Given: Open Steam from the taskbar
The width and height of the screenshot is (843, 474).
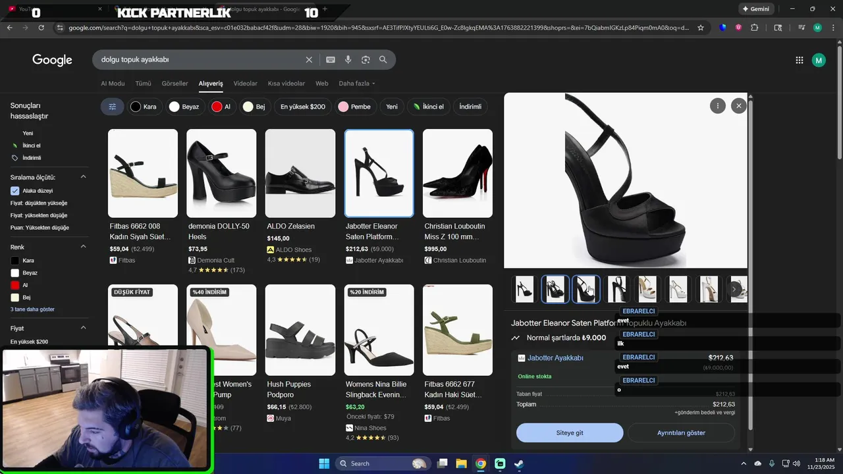Looking at the screenshot, I should (519, 463).
